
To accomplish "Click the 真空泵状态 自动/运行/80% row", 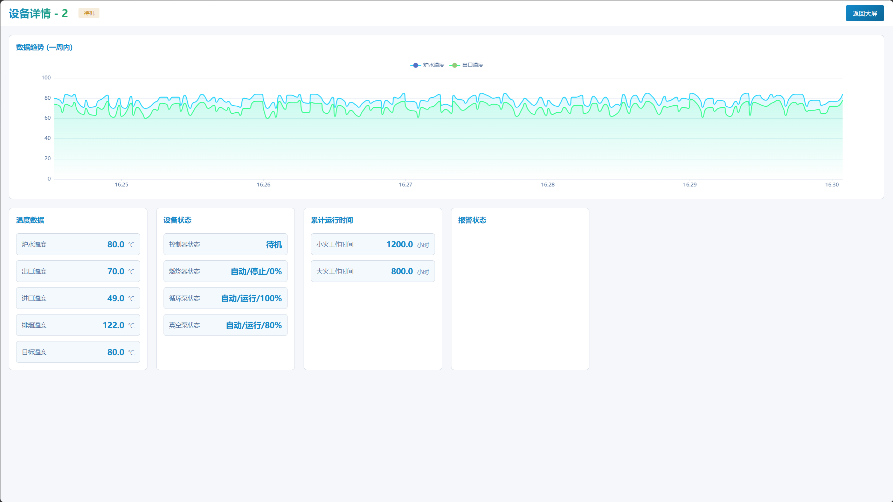I will pos(225,325).
